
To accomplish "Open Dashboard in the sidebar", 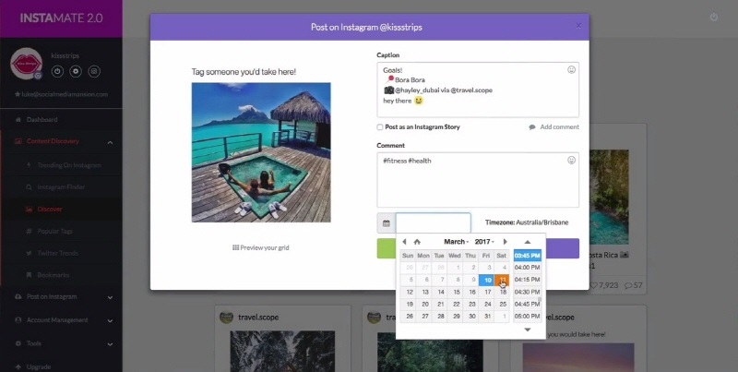I will (42, 120).
